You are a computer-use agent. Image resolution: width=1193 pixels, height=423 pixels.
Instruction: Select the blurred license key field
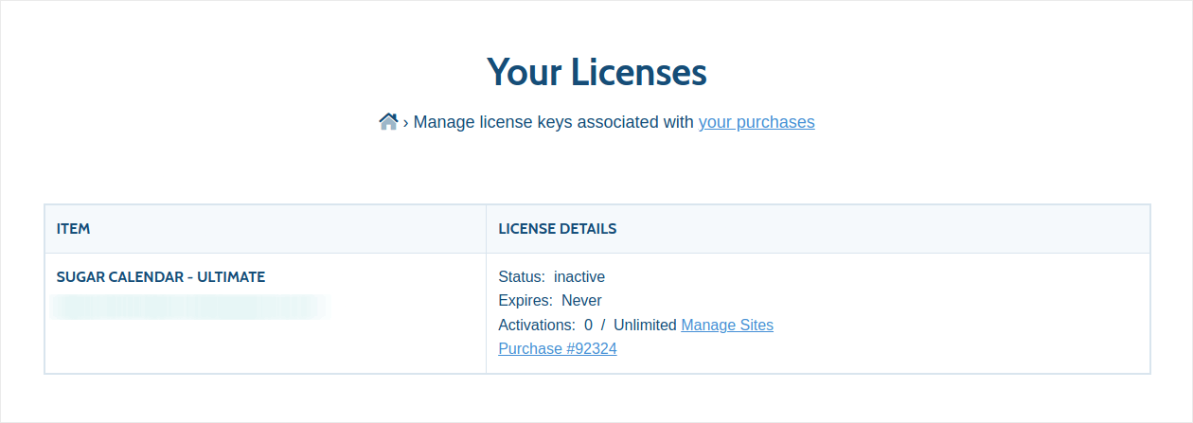187,306
